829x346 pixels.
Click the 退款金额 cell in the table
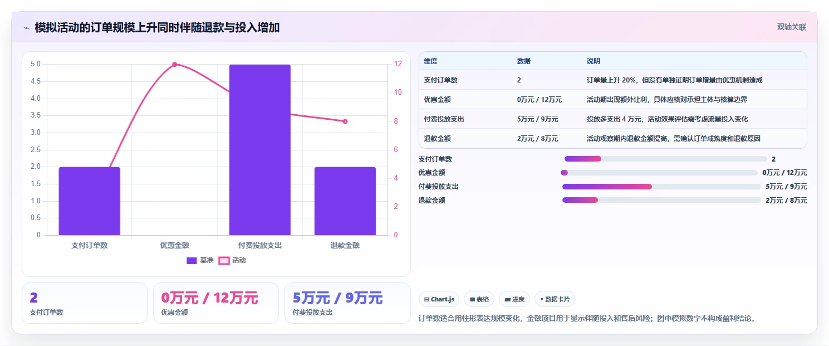(x=437, y=139)
